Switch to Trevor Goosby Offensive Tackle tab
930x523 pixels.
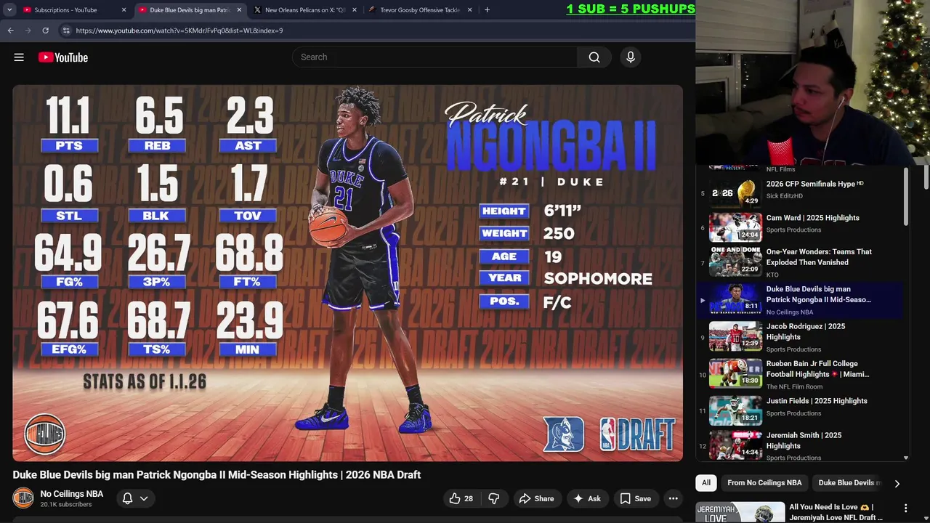[420, 10]
